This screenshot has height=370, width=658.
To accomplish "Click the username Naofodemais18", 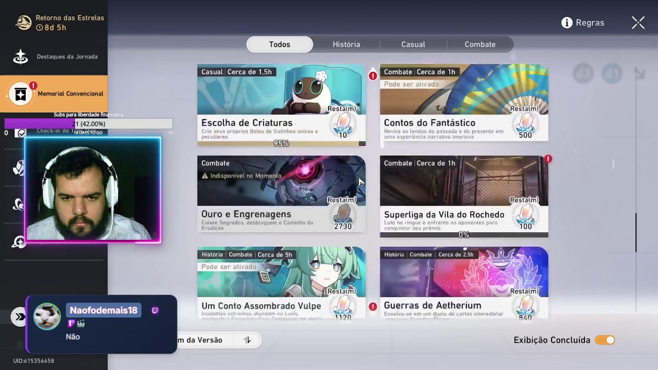I will click(104, 310).
